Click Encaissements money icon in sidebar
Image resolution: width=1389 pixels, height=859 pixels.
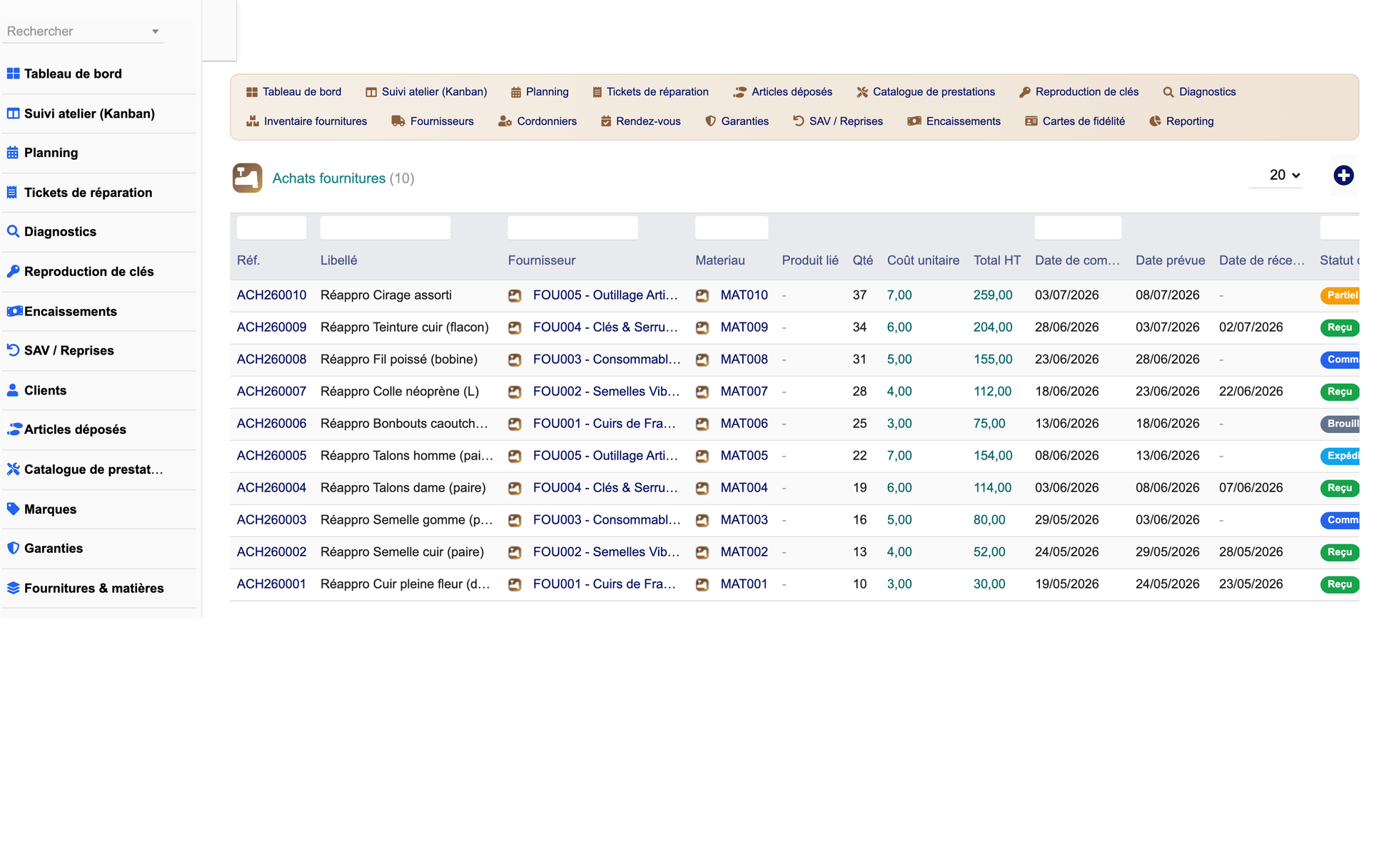(14, 311)
